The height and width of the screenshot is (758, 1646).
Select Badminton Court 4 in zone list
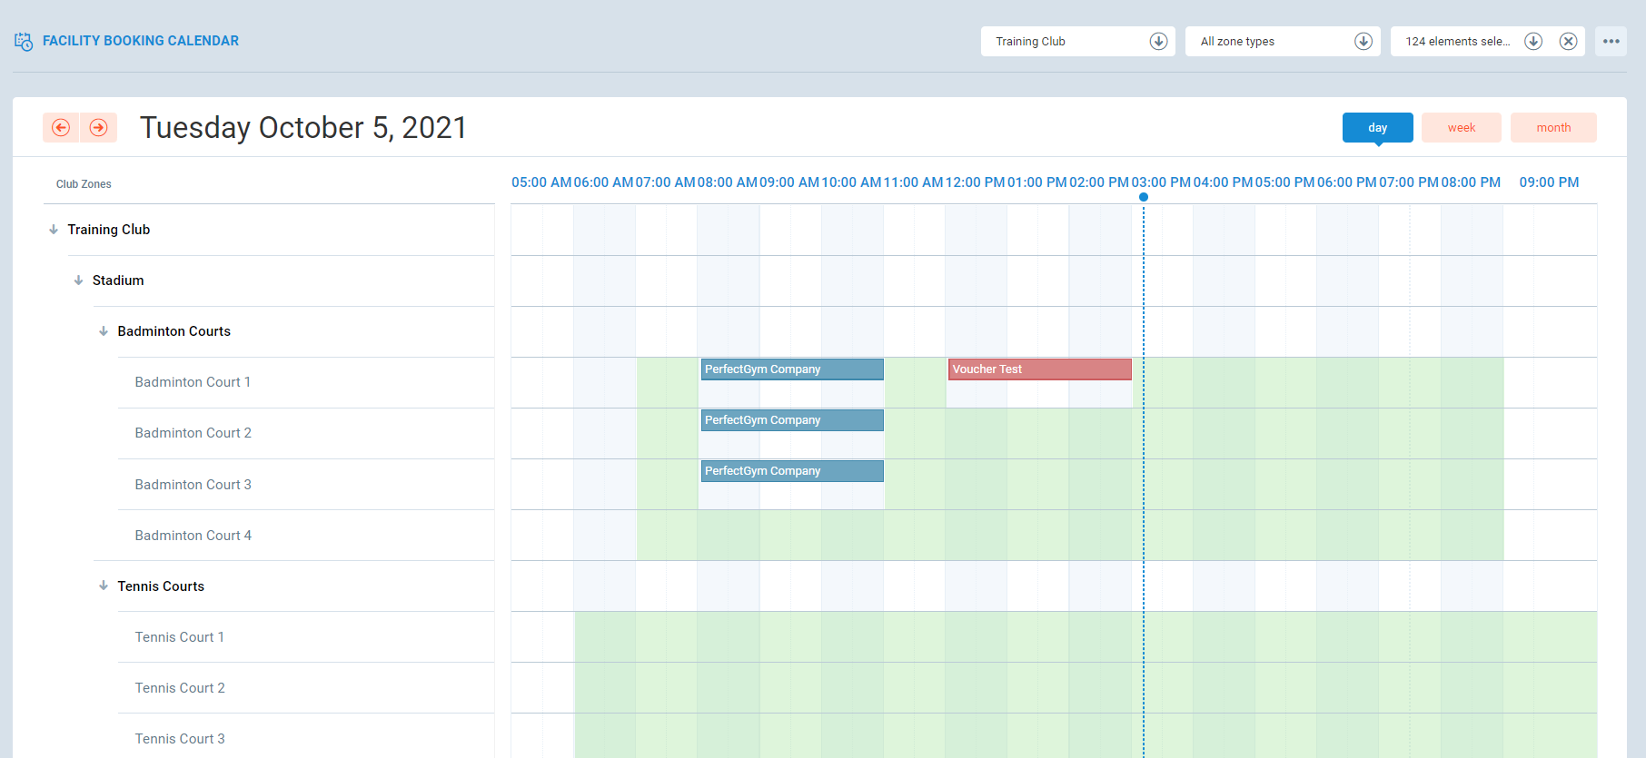tap(193, 536)
